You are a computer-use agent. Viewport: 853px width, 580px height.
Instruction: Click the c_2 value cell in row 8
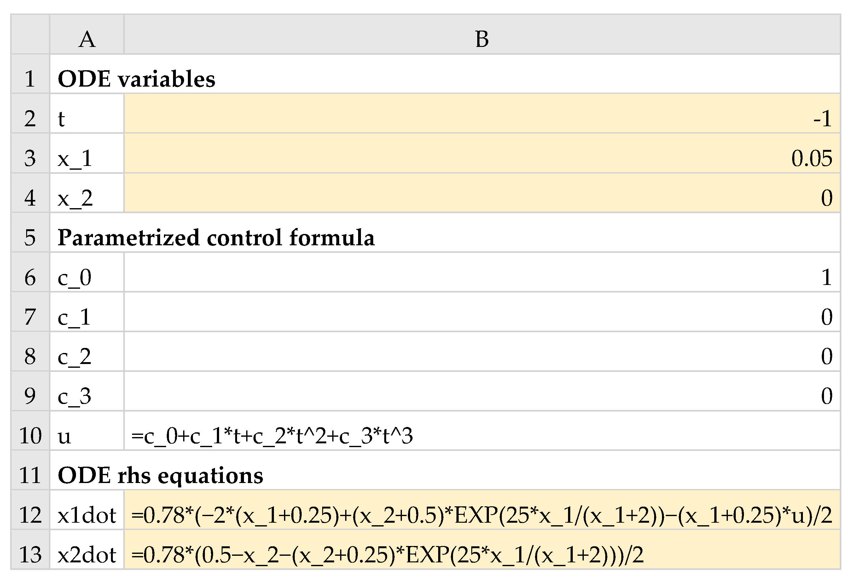tap(482, 356)
